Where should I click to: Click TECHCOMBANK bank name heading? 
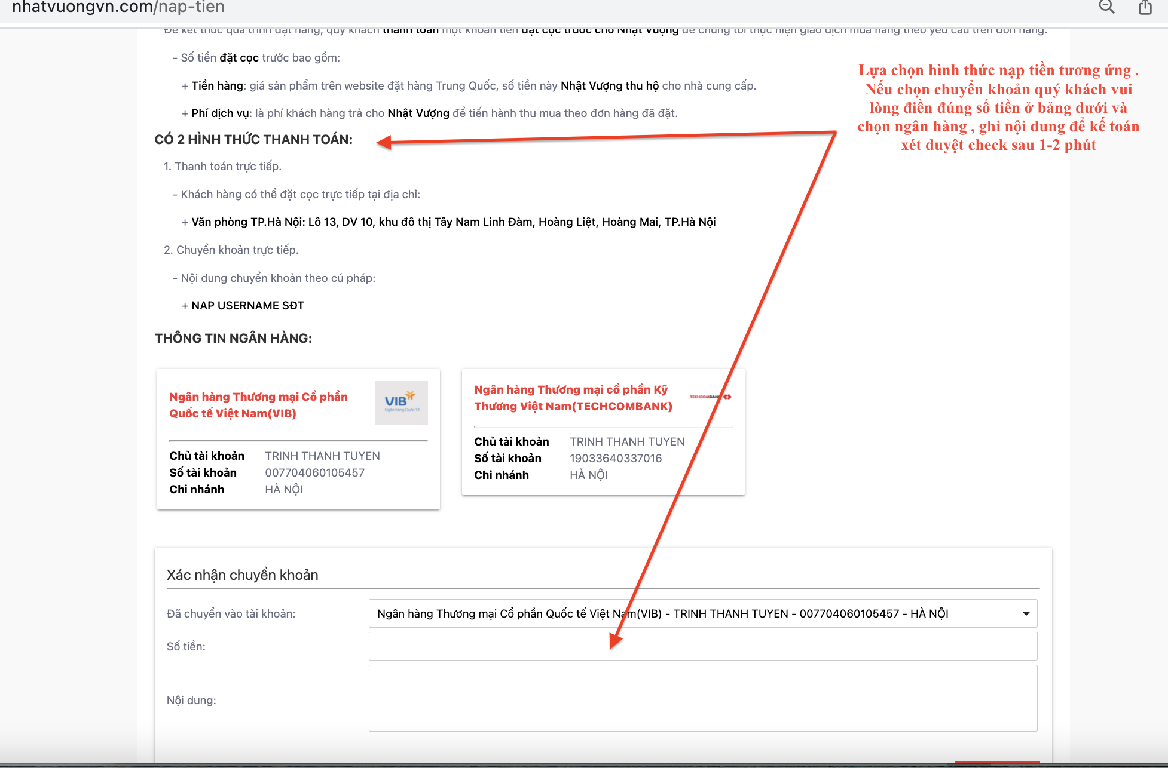click(x=573, y=398)
